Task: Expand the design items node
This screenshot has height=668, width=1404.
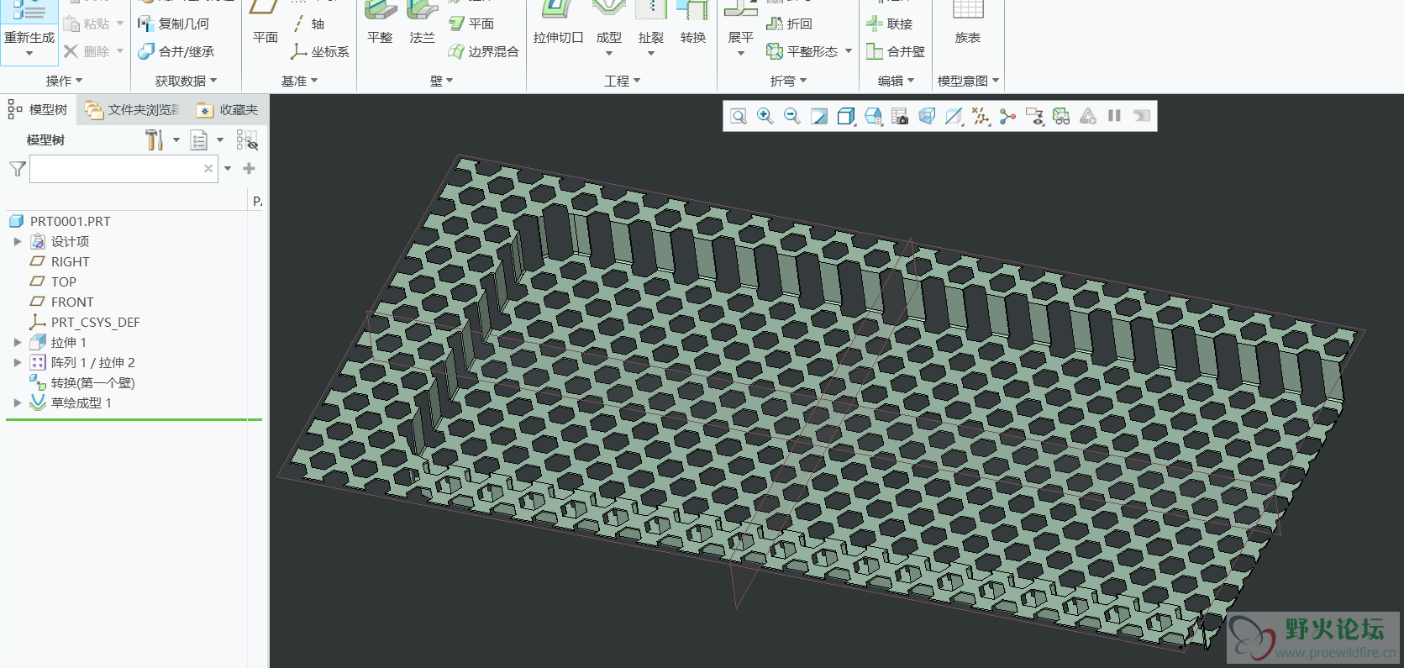Action: (x=17, y=241)
